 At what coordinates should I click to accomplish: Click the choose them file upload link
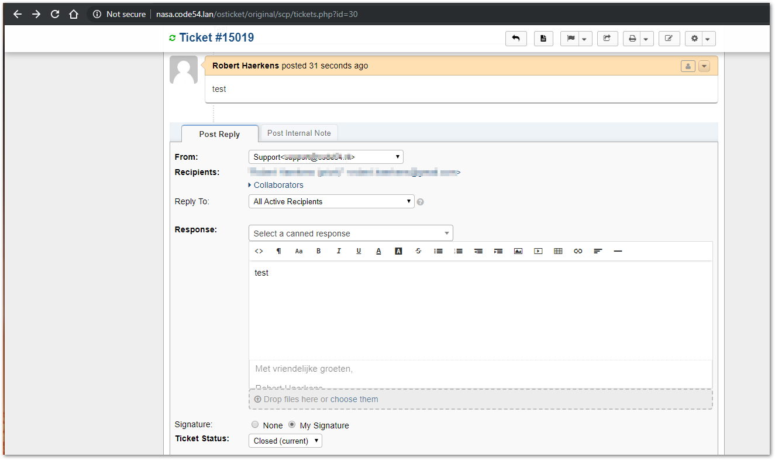coord(354,399)
